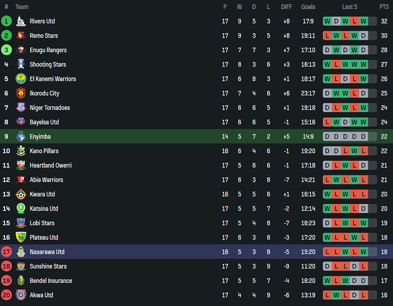Click the Shooting Stars crest icon
The image size is (393, 306).
21,64
